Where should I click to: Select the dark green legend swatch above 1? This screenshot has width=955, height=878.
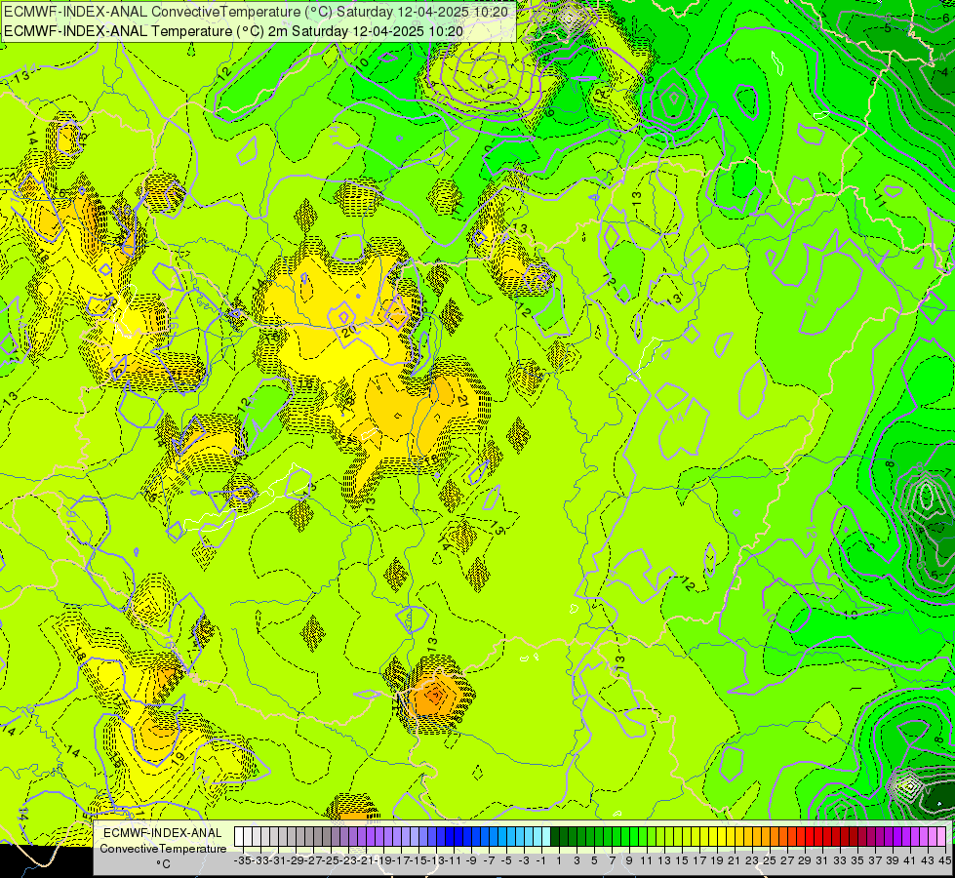(555, 836)
